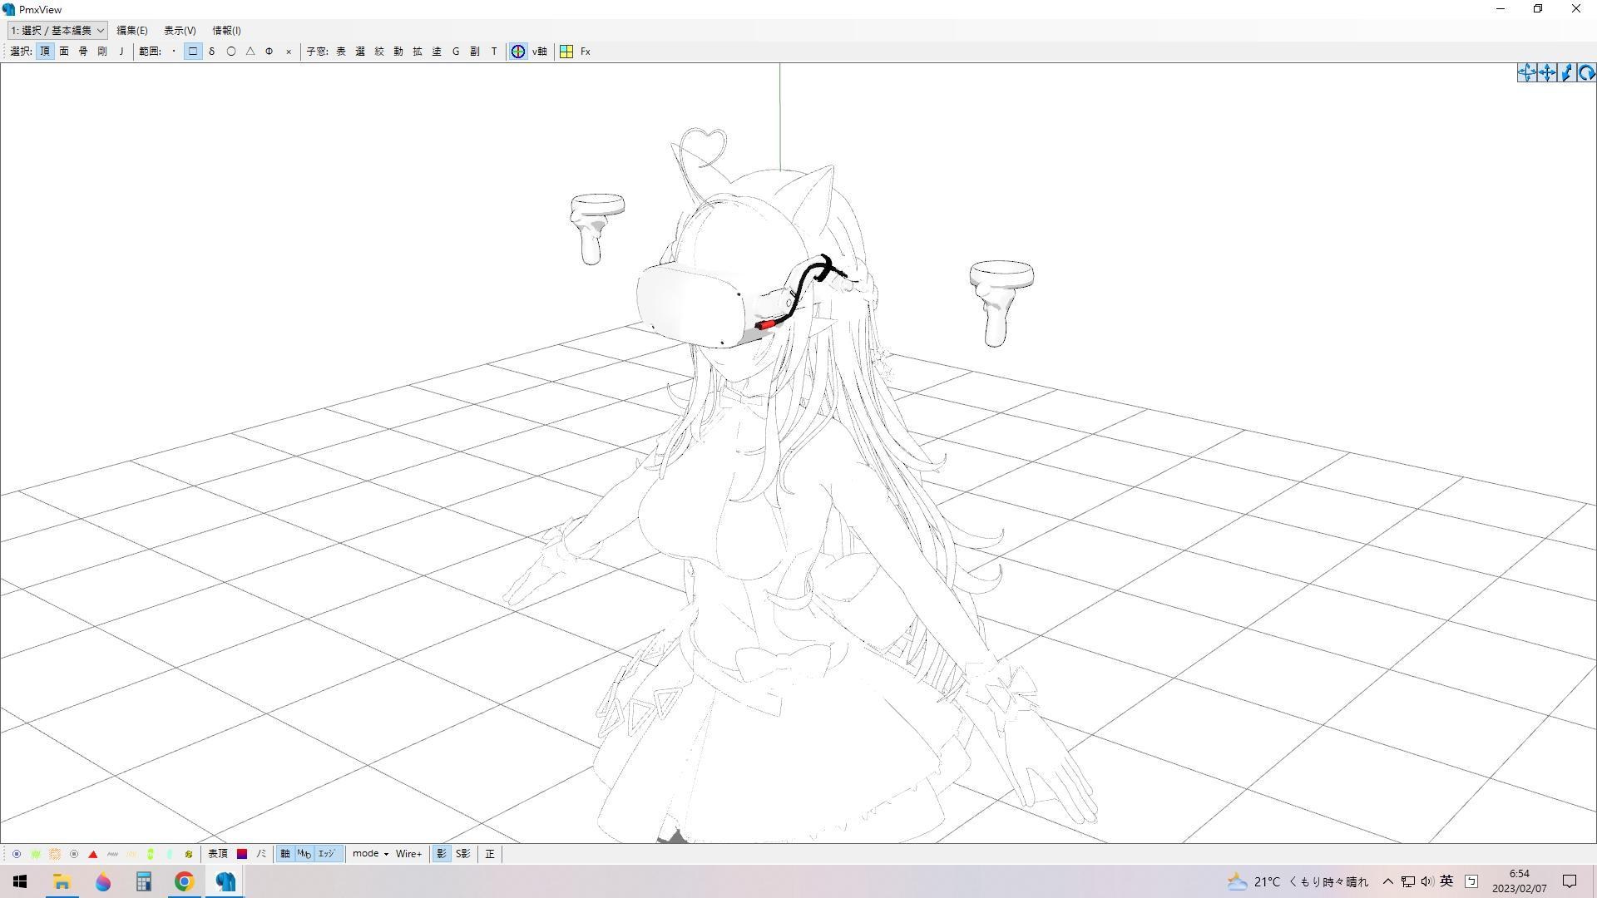
Task: Click the four-color grid icon
Action: [x=566, y=52]
